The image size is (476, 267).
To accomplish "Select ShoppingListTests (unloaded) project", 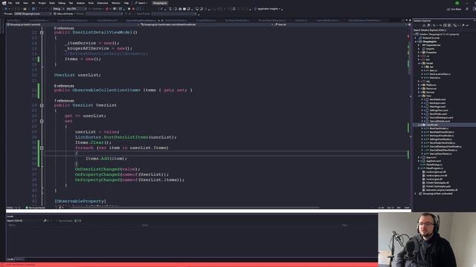I will [x=437, y=194].
